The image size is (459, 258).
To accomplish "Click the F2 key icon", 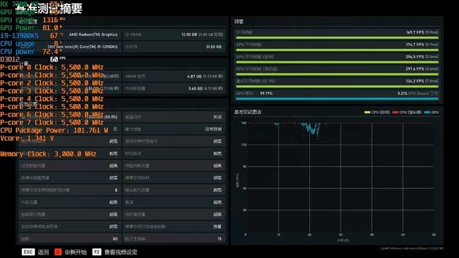I will point(96,252).
